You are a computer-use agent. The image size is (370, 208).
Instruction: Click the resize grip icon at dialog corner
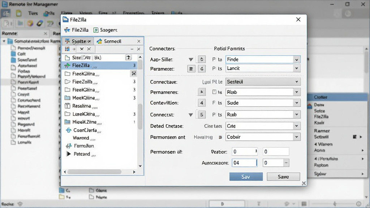(304, 183)
